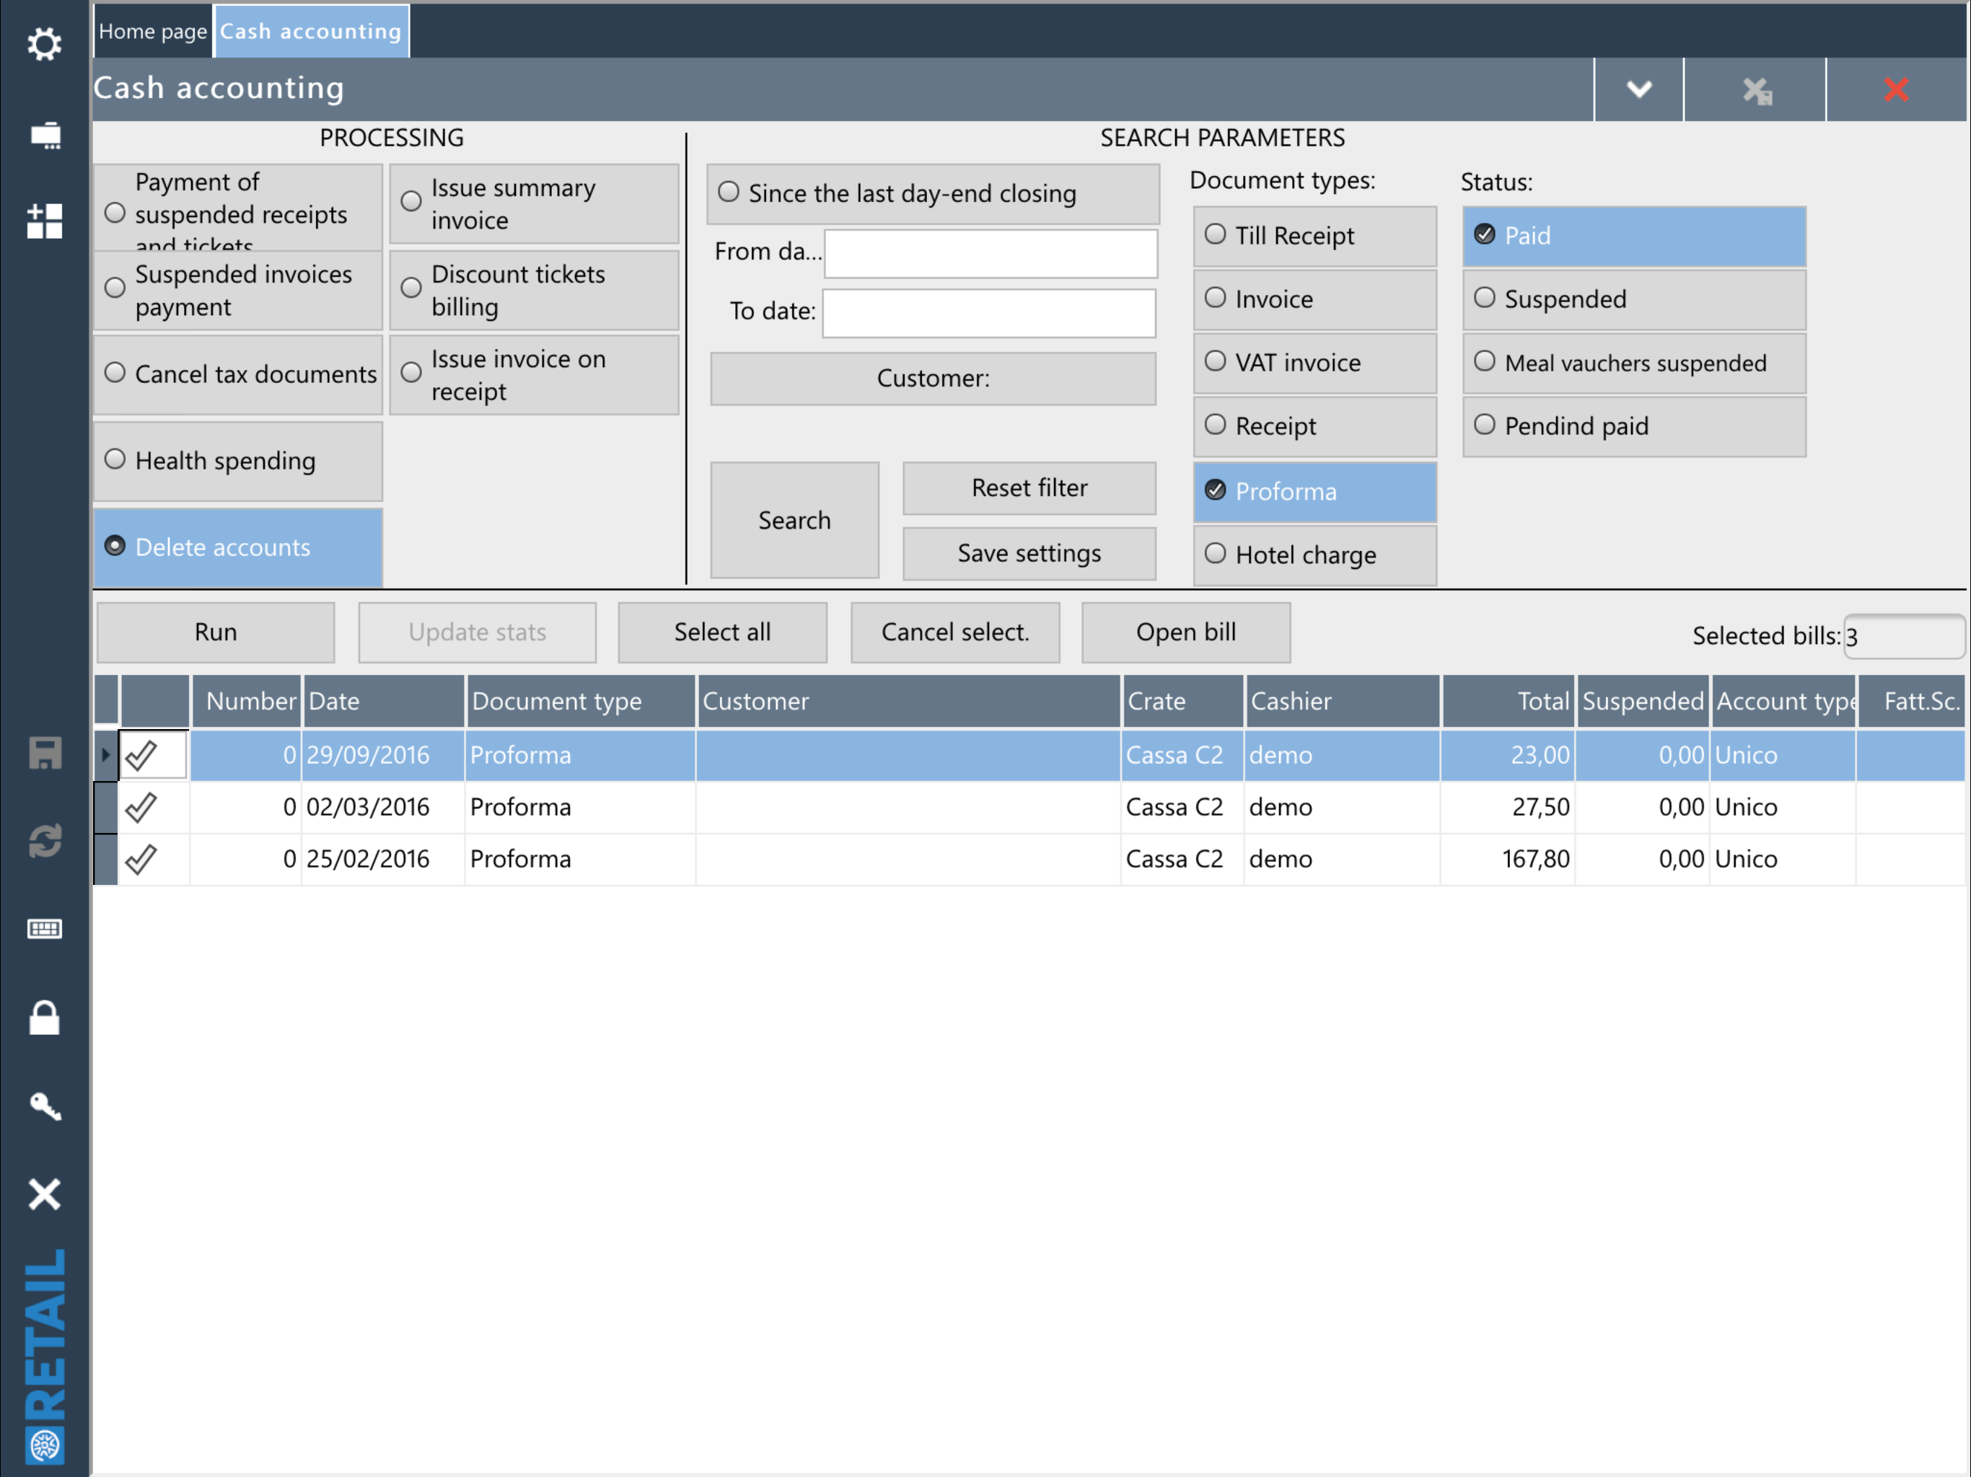Click the Selected bills field
Image resolution: width=1971 pixels, height=1477 pixels.
coord(1903,636)
